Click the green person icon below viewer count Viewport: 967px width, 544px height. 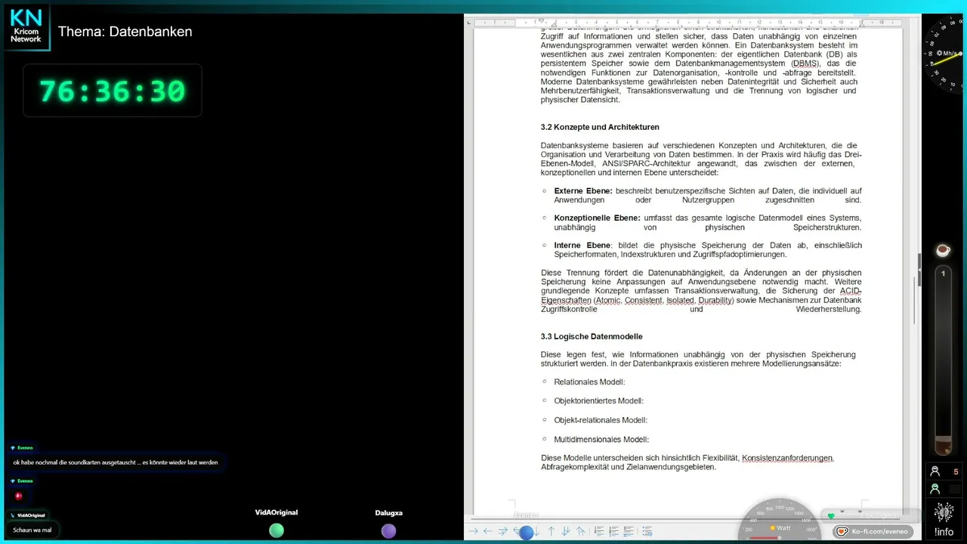935,489
